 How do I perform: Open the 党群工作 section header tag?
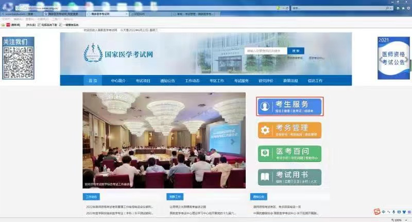pos(175,197)
